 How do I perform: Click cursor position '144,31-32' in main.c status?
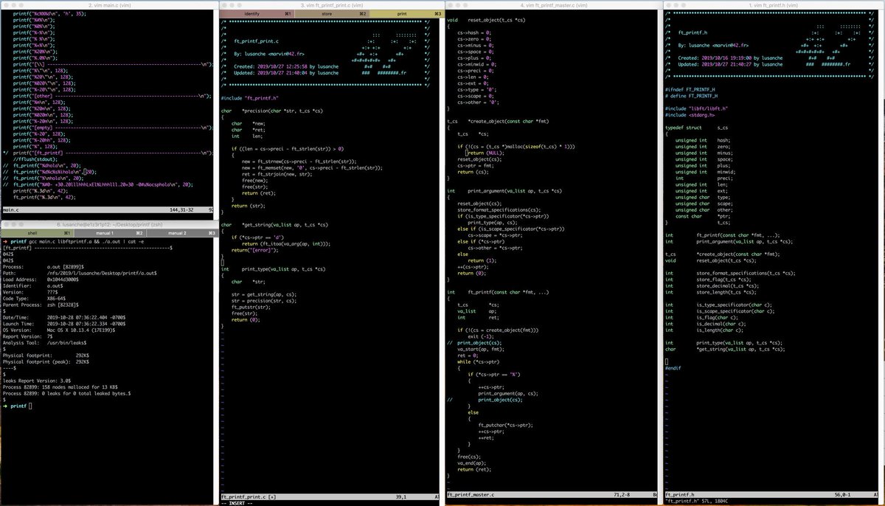point(182,209)
